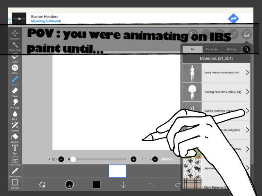The image size is (262, 196).
Task: Expand Tracing Sketches (Mini) category
Action: (x=247, y=92)
